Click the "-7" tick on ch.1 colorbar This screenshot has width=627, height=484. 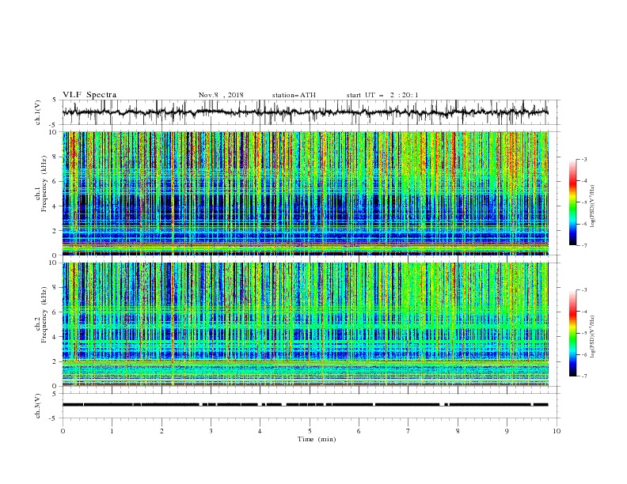pyautogui.click(x=584, y=245)
